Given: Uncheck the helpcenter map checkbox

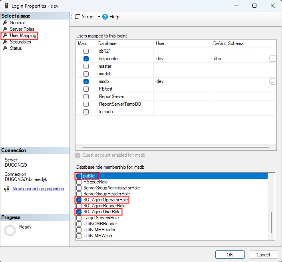Looking at the screenshot, I should pos(86,59).
